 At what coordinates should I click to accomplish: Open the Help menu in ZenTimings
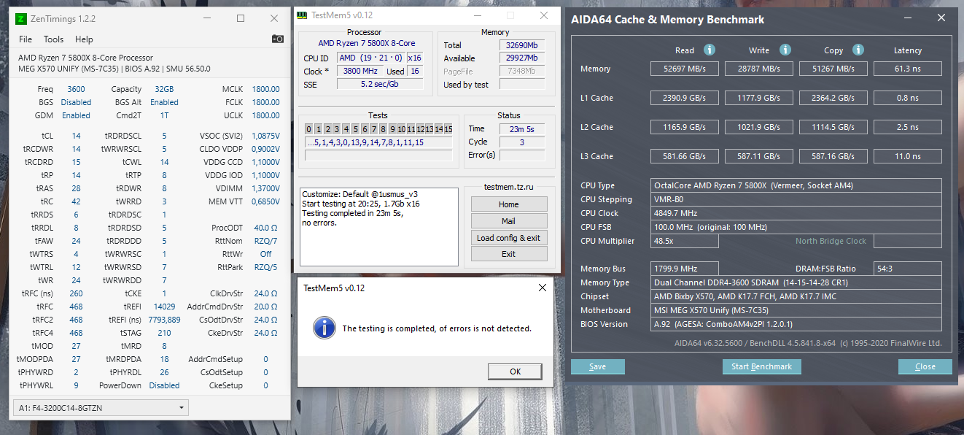click(x=84, y=39)
